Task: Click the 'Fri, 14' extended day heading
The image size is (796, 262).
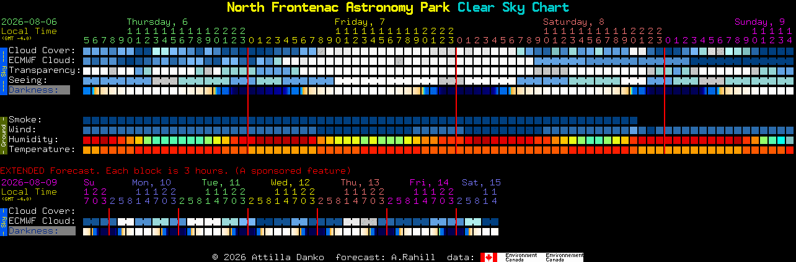Action: [429, 182]
